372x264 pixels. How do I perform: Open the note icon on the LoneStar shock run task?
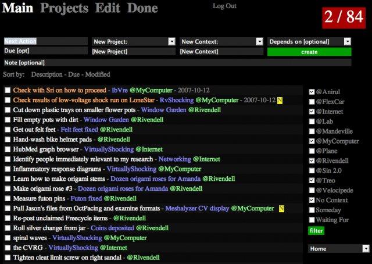tap(280, 100)
